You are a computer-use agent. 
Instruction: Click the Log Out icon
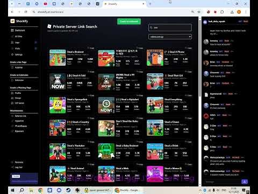pyautogui.click(x=12, y=167)
